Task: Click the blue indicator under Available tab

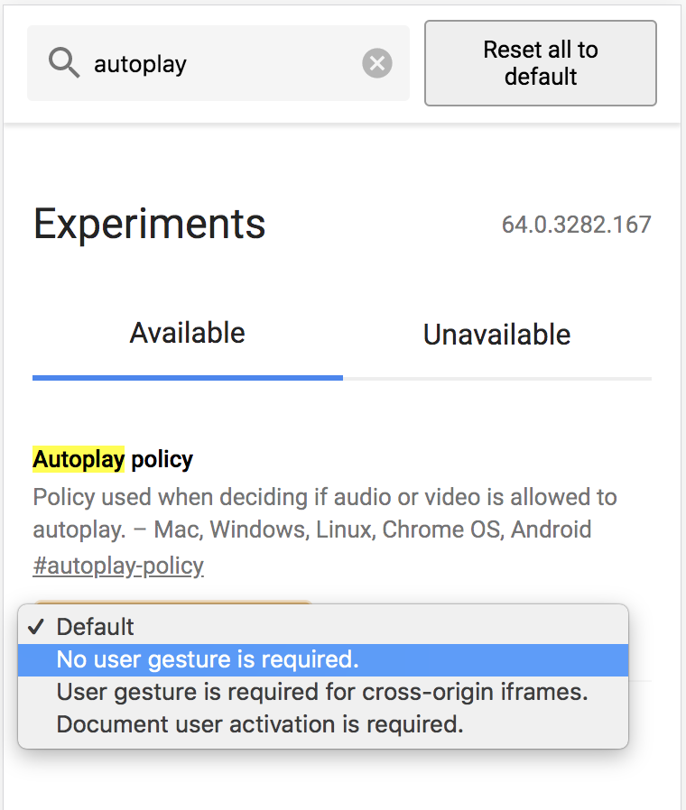Action: pyautogui.click(x=187, y=377)
